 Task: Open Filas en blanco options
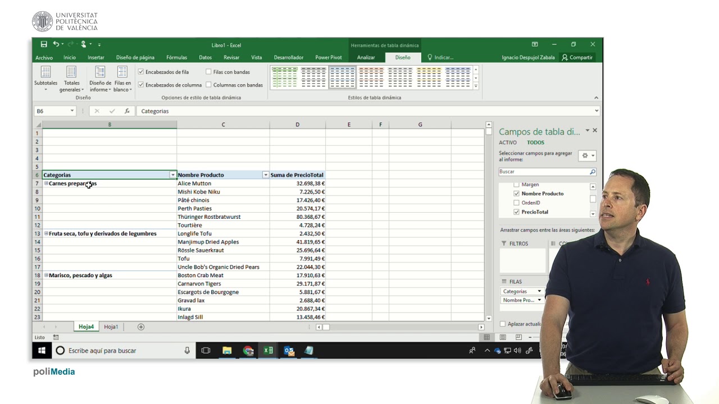(x=122, y=79)
